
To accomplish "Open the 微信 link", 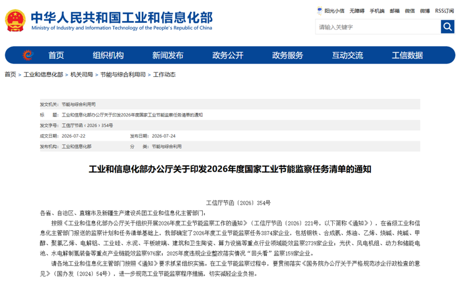I will 410,11.
